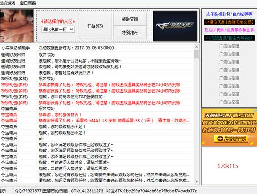Select the row 很抱歉，您不属于回归玩家

coord(97,61)
